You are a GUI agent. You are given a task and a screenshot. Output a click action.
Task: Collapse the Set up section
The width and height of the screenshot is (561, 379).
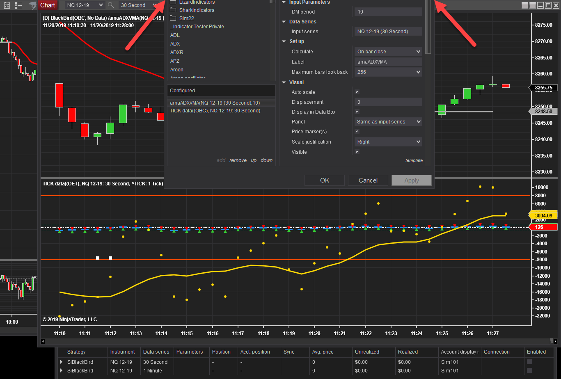(284, 41)
